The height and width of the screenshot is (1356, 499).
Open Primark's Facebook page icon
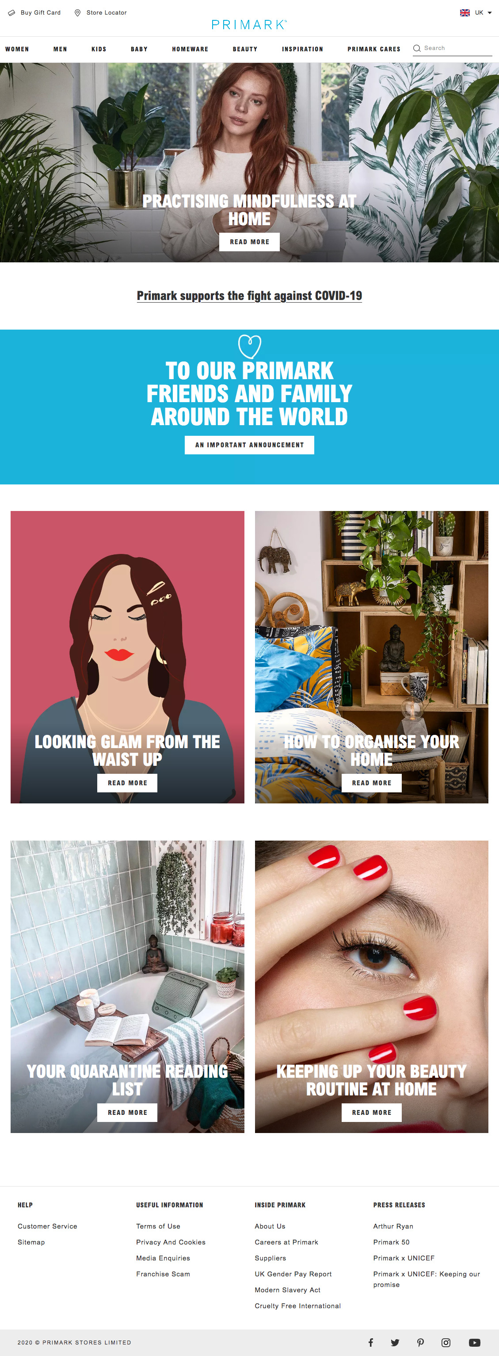371,1342
